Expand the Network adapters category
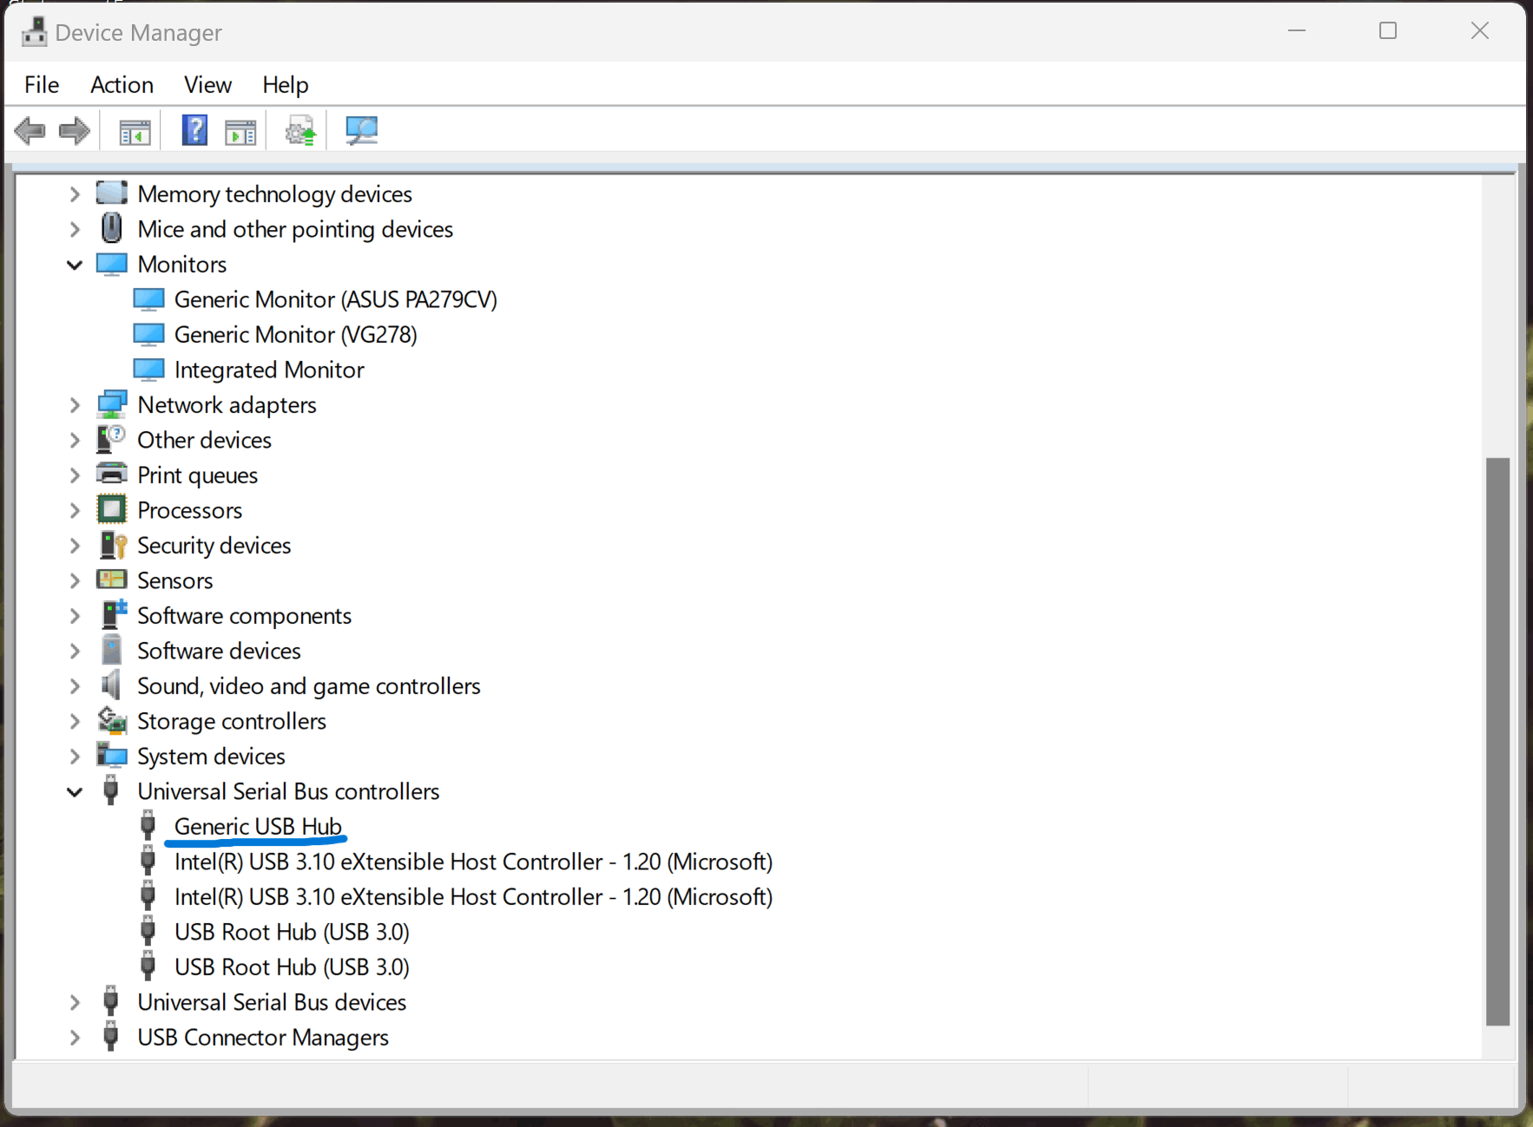 [x=74, y=404]
